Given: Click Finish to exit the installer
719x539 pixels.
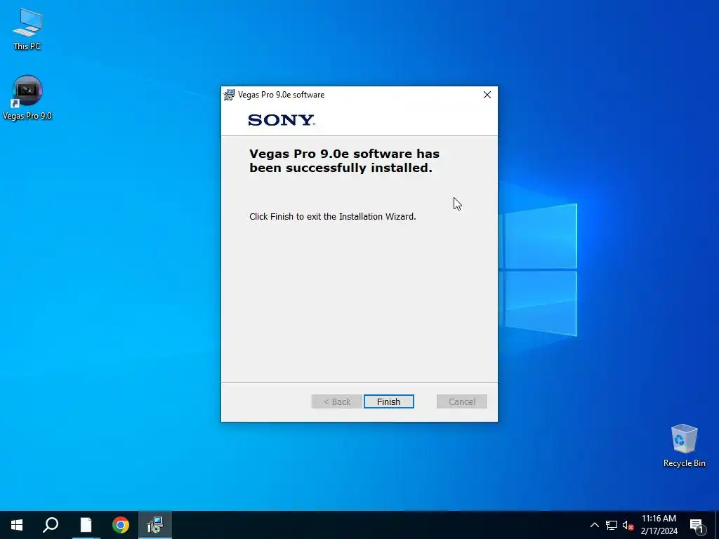Looking at the screenshot, I should (x=388, y=401).
